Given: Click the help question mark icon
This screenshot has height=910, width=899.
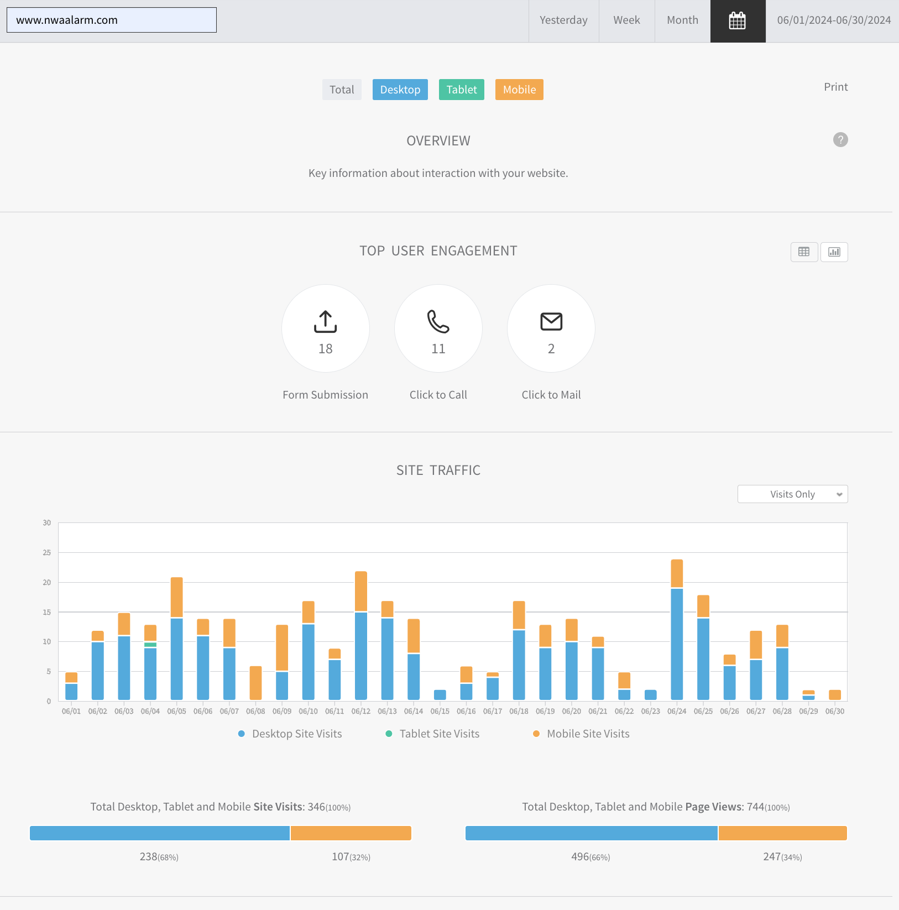Looking at the screenshot, I should pos(840,140).
